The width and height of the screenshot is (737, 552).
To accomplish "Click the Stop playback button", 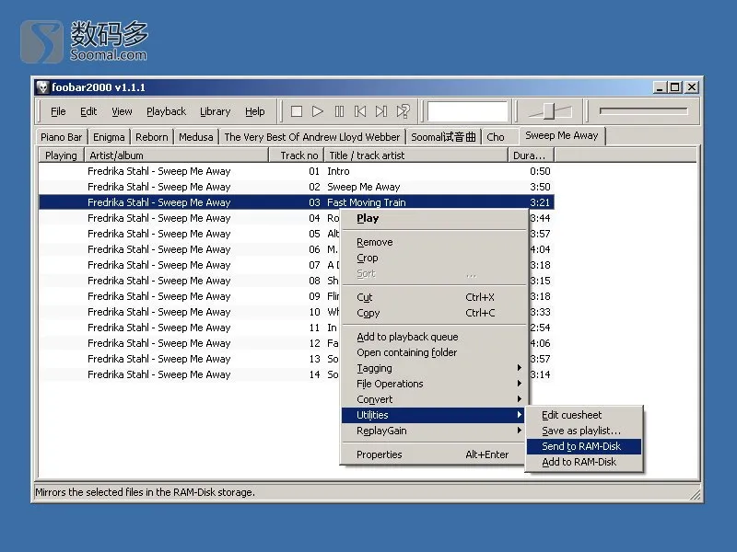I will point(296,111).
